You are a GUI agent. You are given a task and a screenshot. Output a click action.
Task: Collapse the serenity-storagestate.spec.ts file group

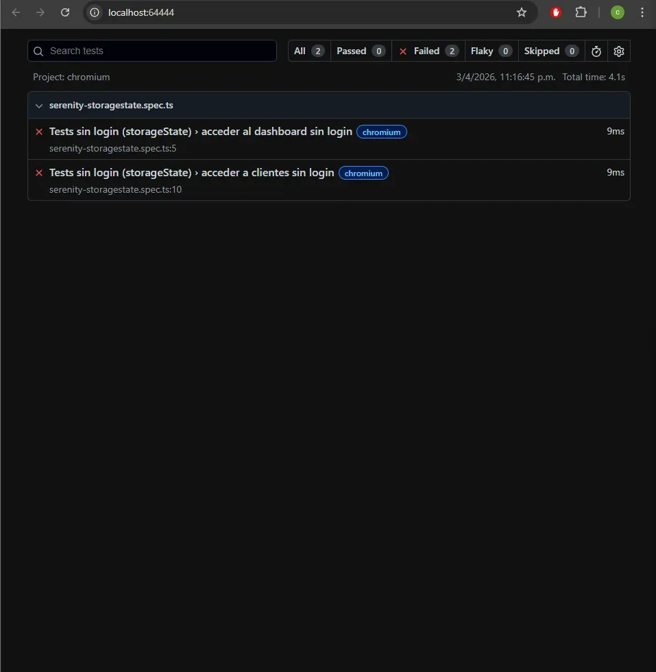tap(39, 105)
